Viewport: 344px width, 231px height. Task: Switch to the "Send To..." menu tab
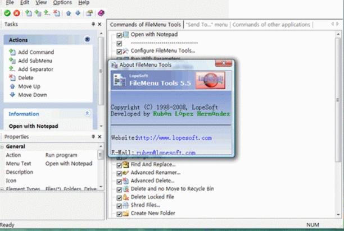[x=207, y=25]
